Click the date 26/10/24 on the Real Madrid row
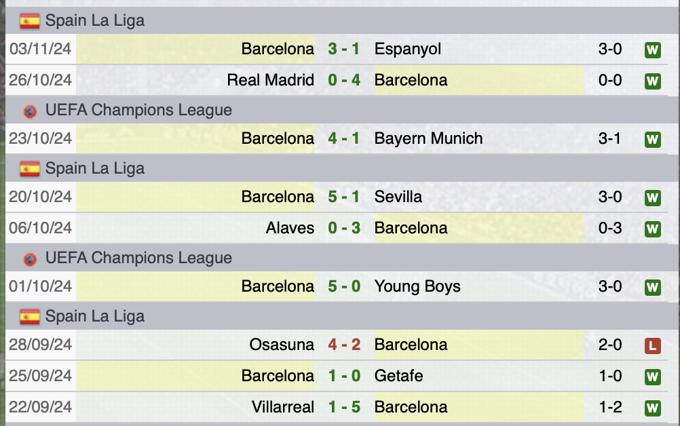This screenshot has height=426, width=680. (x=40, y=79)
